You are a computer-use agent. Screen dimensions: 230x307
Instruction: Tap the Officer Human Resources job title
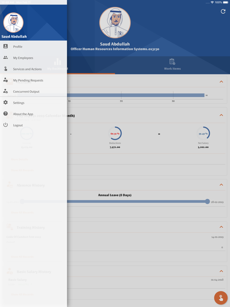click(x=115, y=49)
